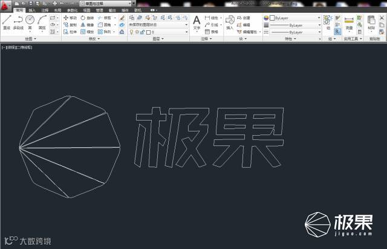Activate the Trim (修剪) command
The image size is (387, 249).
[x=105, y=18]
